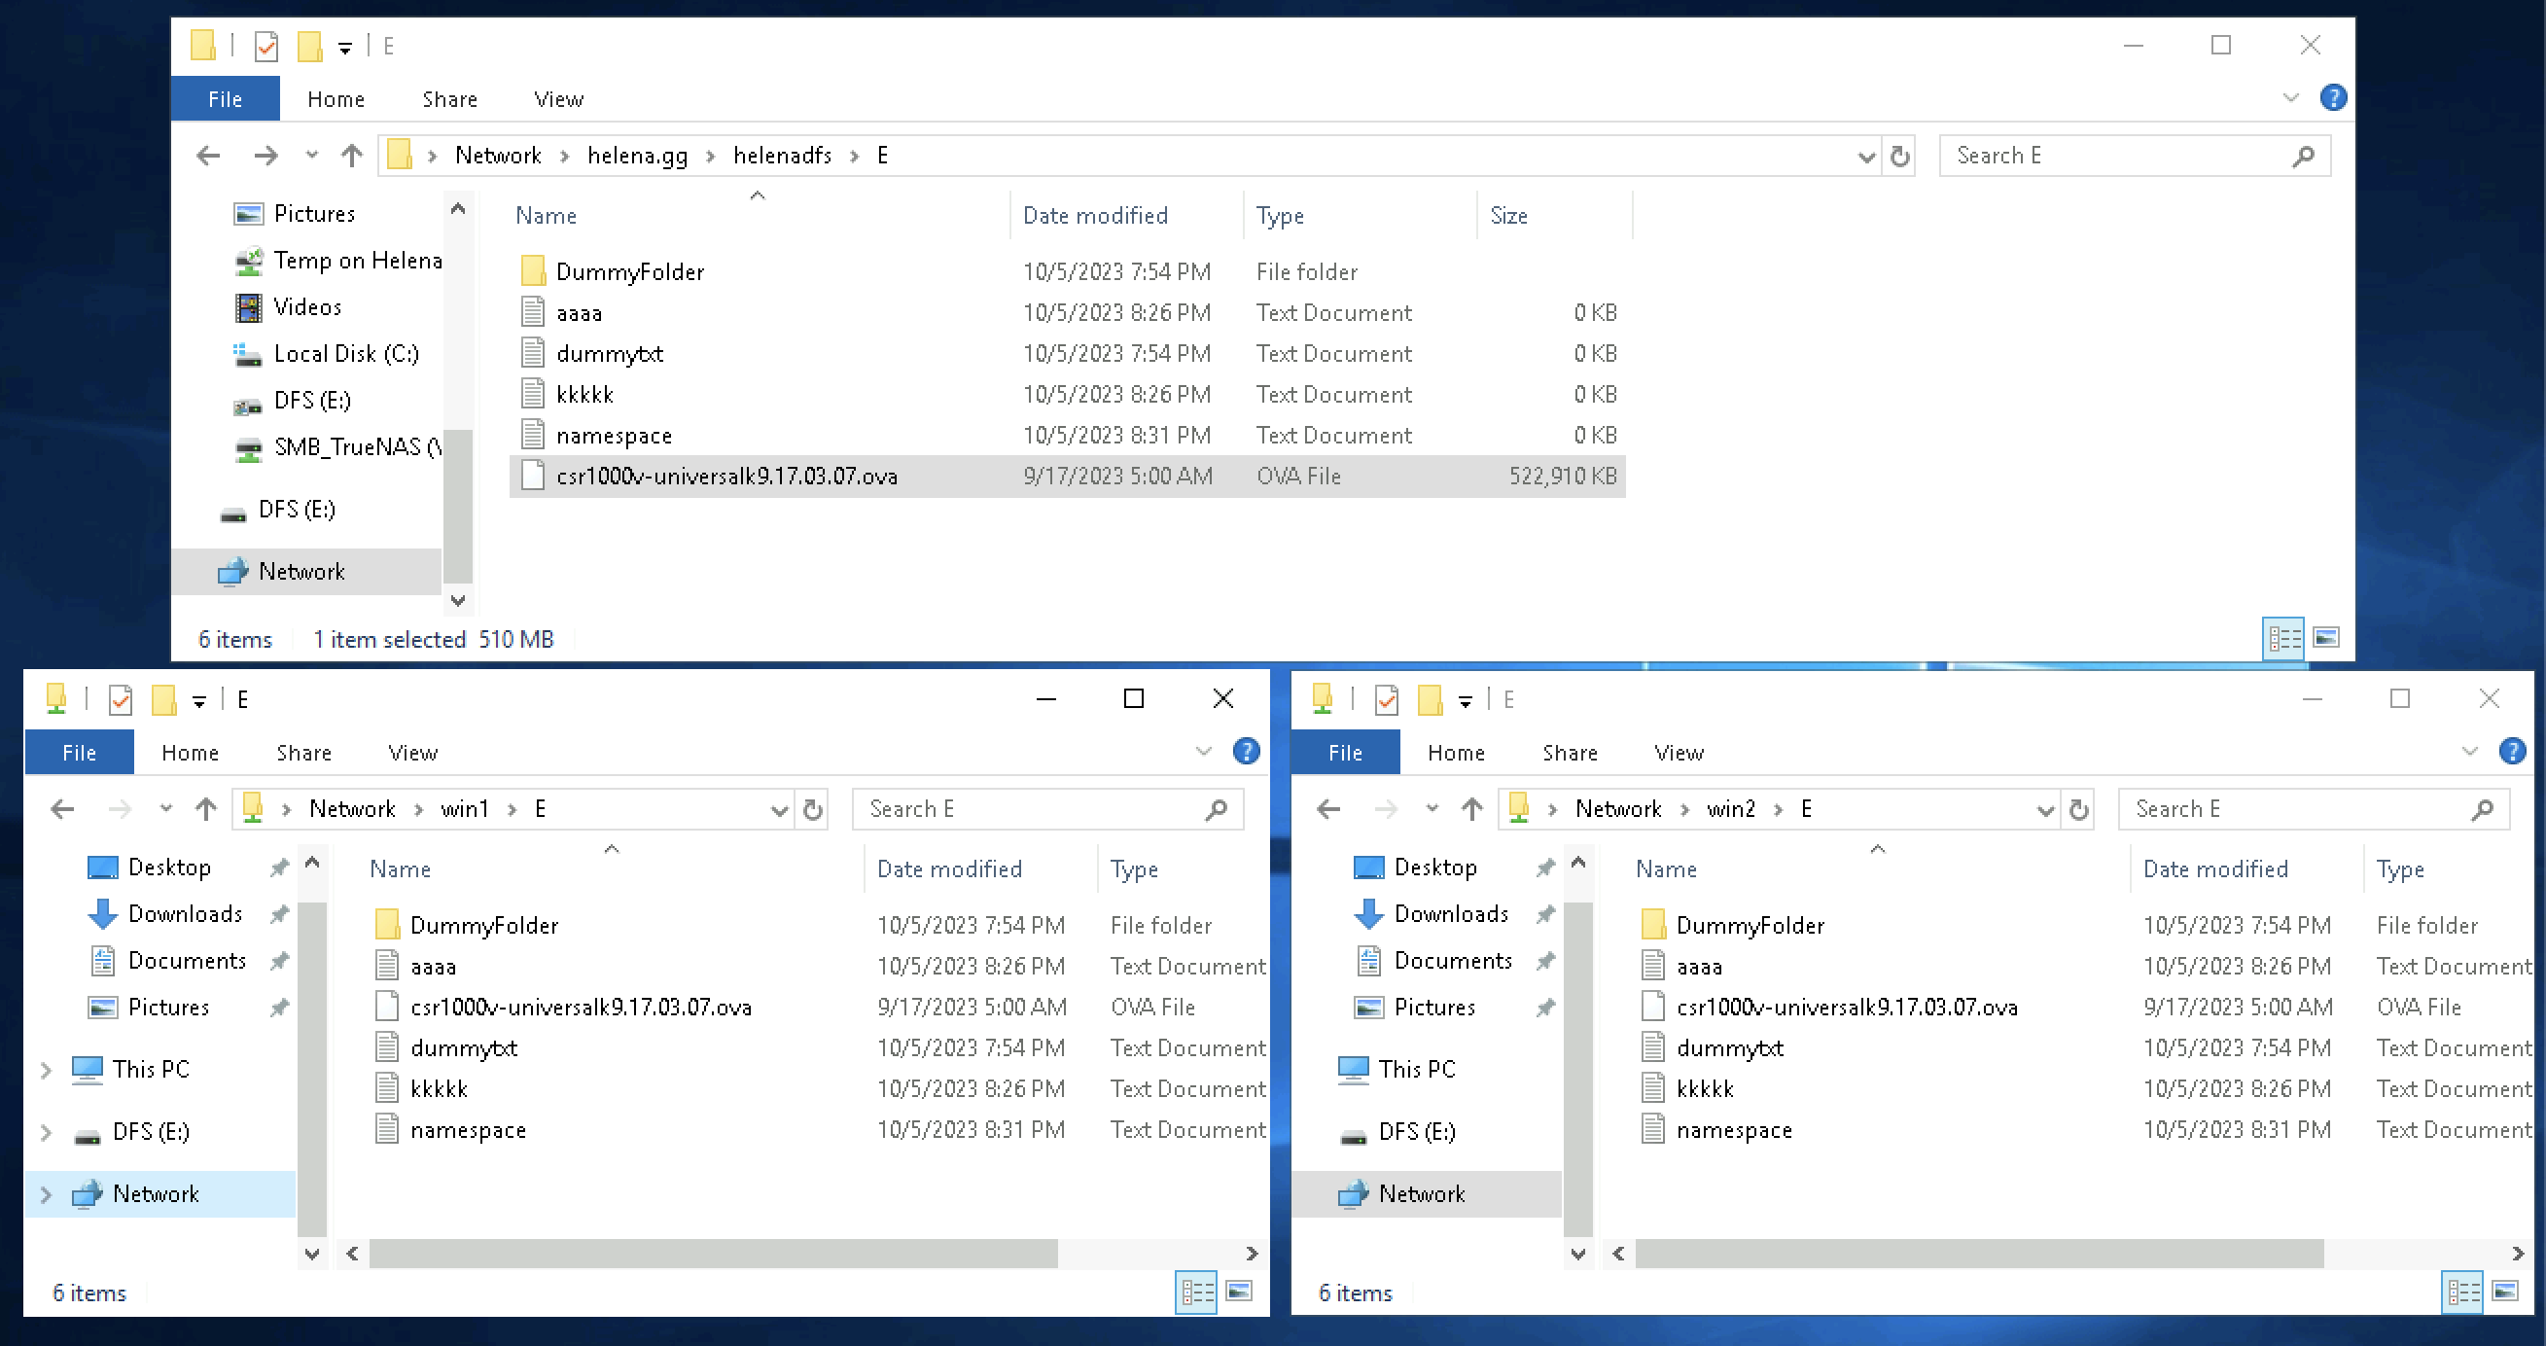The image size is (2546, 1346).
Task: Select the csr1000v-universalk9 ova file in win2 window
Action: [x=1846, y=1007]
